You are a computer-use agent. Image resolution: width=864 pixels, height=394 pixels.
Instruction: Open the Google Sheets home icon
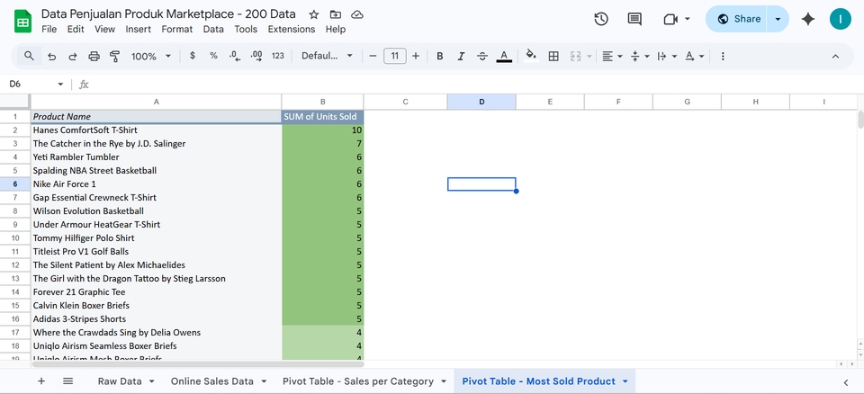click(x=22, y=22)
